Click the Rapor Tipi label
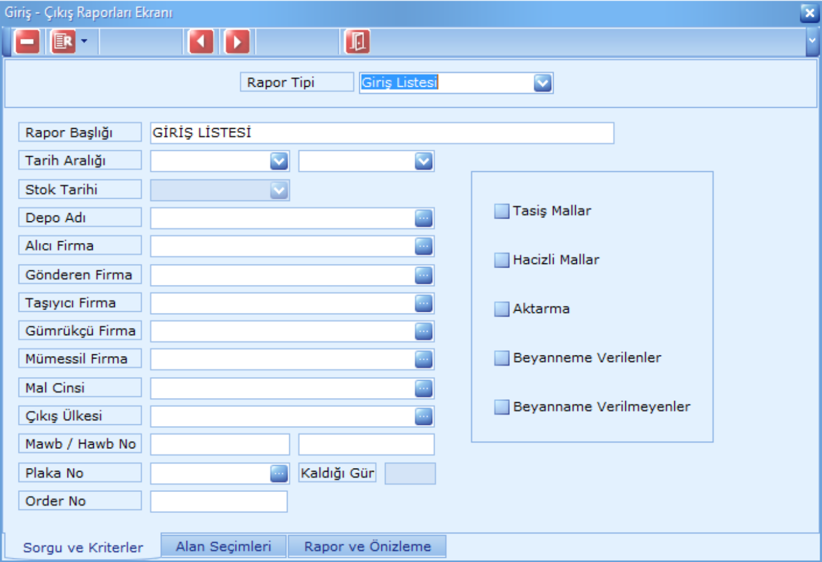The image size is (822, 562). [297, 83]
